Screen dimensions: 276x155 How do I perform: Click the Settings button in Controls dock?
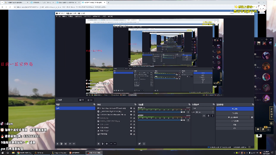(235, 125)
